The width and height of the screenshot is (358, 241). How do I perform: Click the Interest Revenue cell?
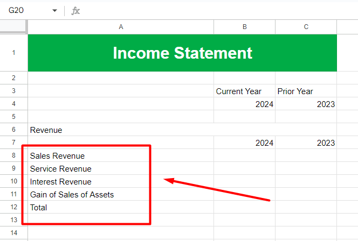pos(121,181)
